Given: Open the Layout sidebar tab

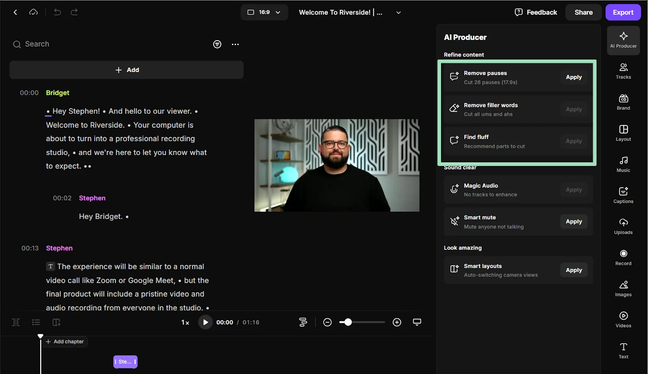Looking at the screenshot, I should (x=623, y=133).
